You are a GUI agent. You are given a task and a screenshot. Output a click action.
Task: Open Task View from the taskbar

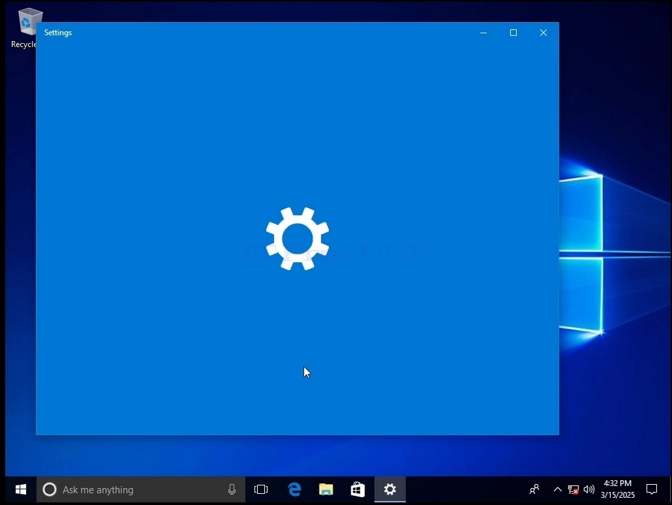tap(261, 489)
